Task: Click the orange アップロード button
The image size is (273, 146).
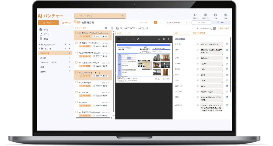Action: (48, 23)
